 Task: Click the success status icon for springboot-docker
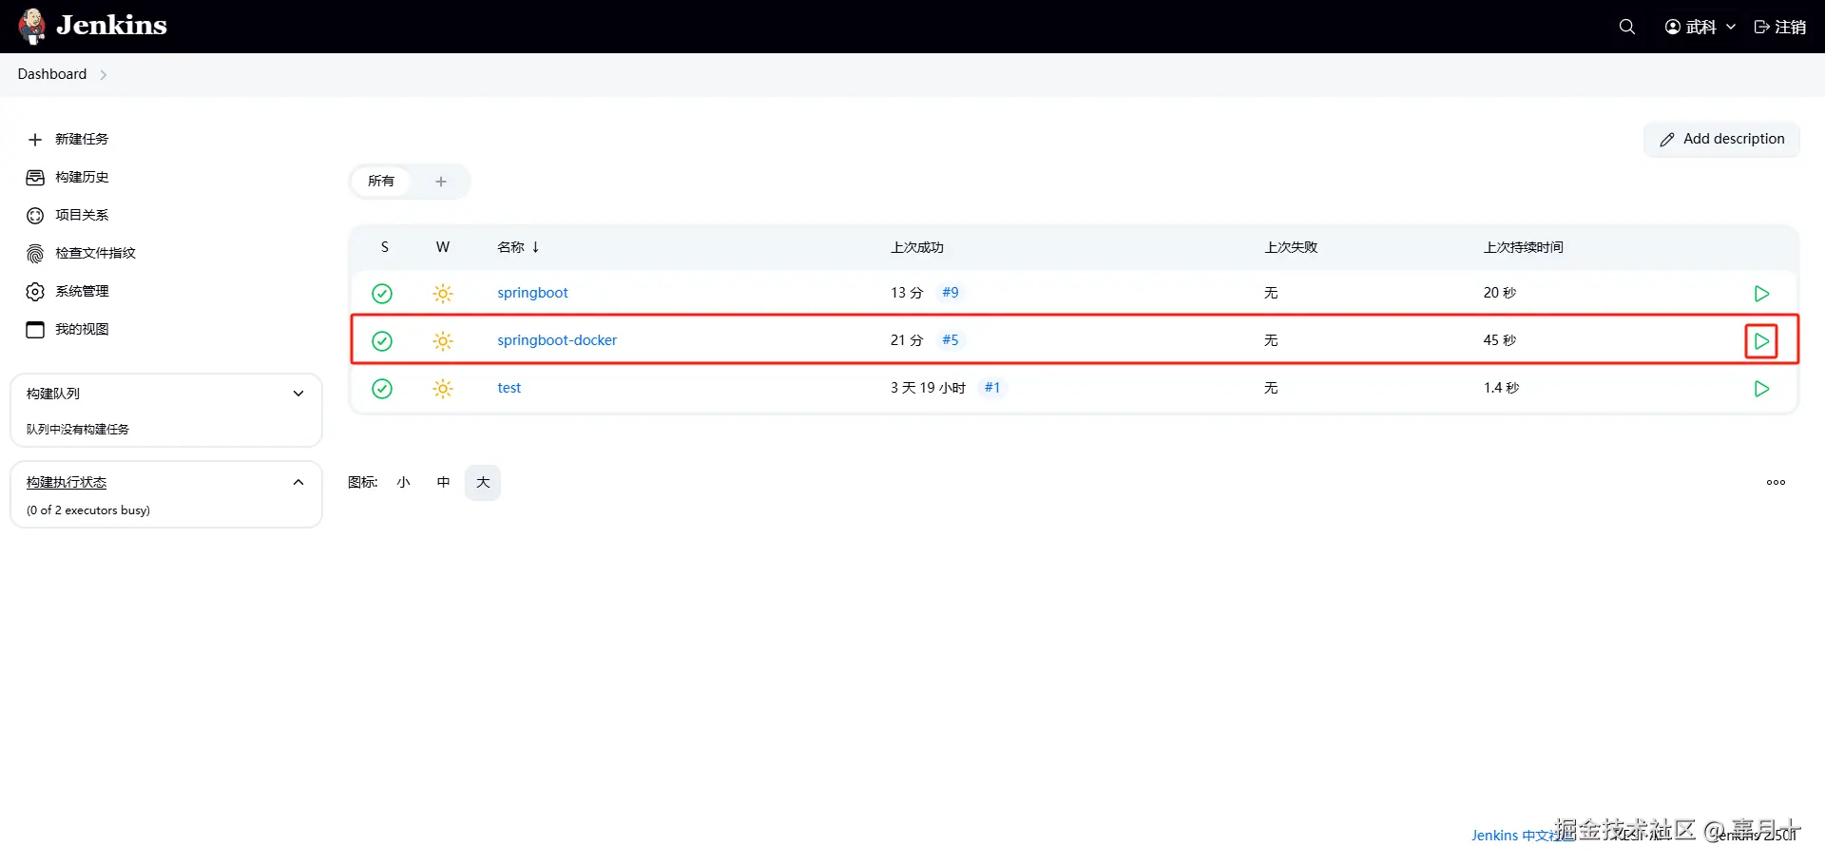click(x=382, y=341)
